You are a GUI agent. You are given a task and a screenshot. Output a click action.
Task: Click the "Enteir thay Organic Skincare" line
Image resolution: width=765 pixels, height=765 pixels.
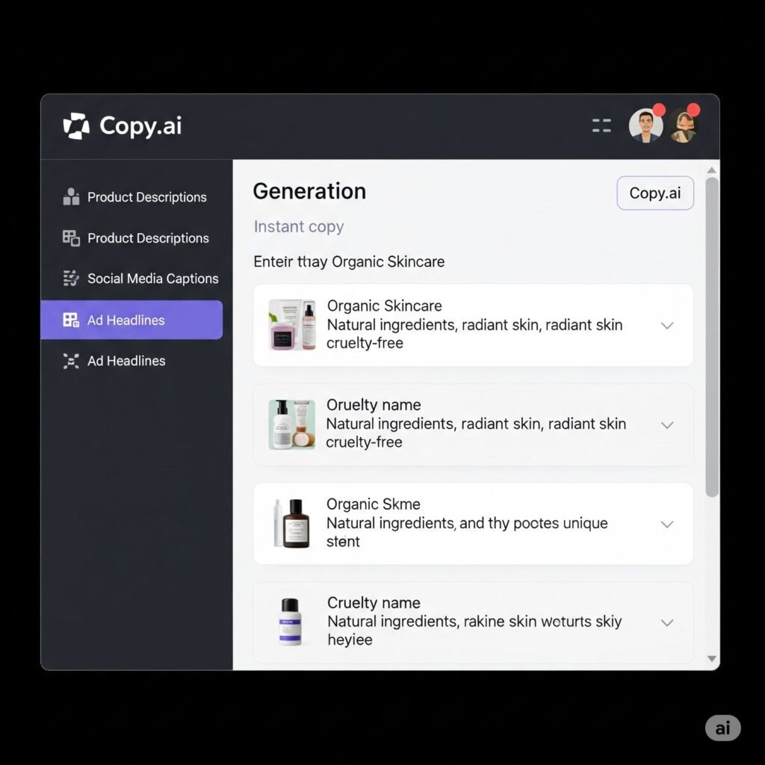point(349,262)
